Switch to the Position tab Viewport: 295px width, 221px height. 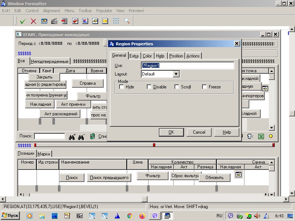(x=176, y=56)
